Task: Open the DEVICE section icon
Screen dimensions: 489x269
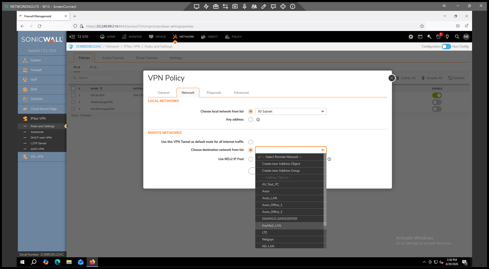Action: 151,37
